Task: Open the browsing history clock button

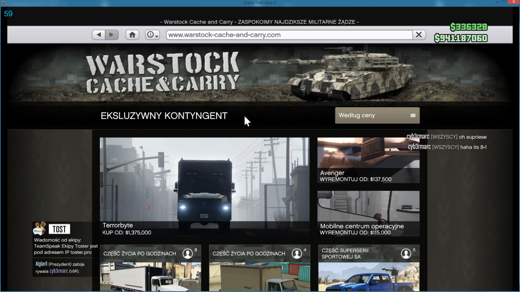Action: (x=152, y=35)
